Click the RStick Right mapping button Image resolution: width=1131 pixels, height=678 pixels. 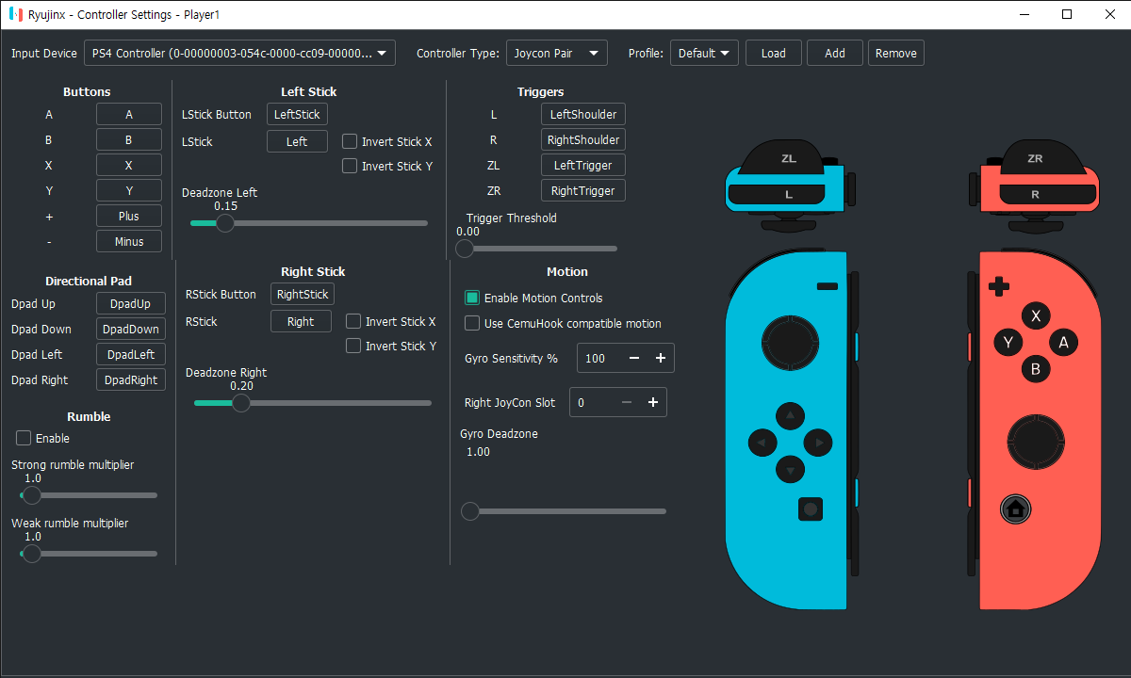tap(301, 321)
